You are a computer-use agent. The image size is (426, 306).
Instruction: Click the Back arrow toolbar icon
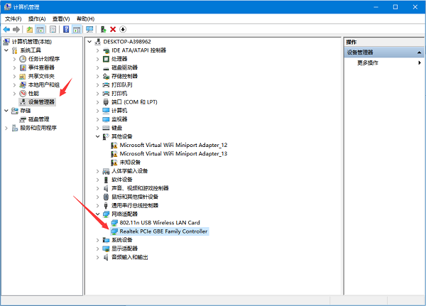pos(6,29)
